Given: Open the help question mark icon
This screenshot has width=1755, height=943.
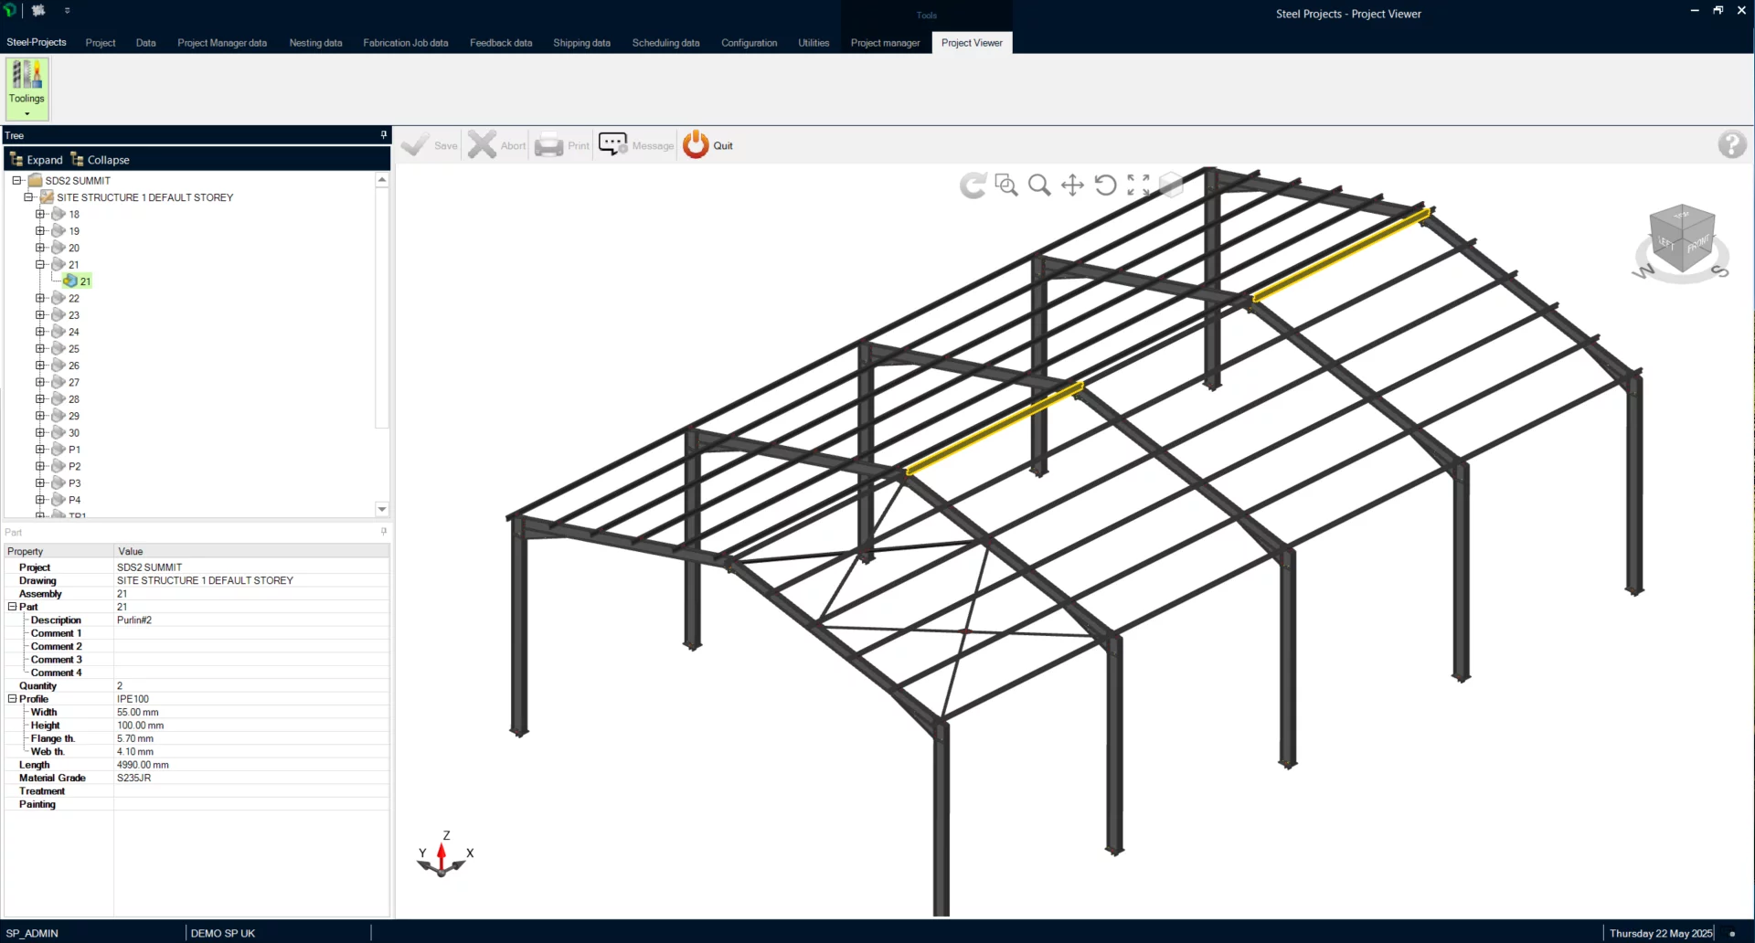Looking at the screenshot, I should click(1731, 144).
